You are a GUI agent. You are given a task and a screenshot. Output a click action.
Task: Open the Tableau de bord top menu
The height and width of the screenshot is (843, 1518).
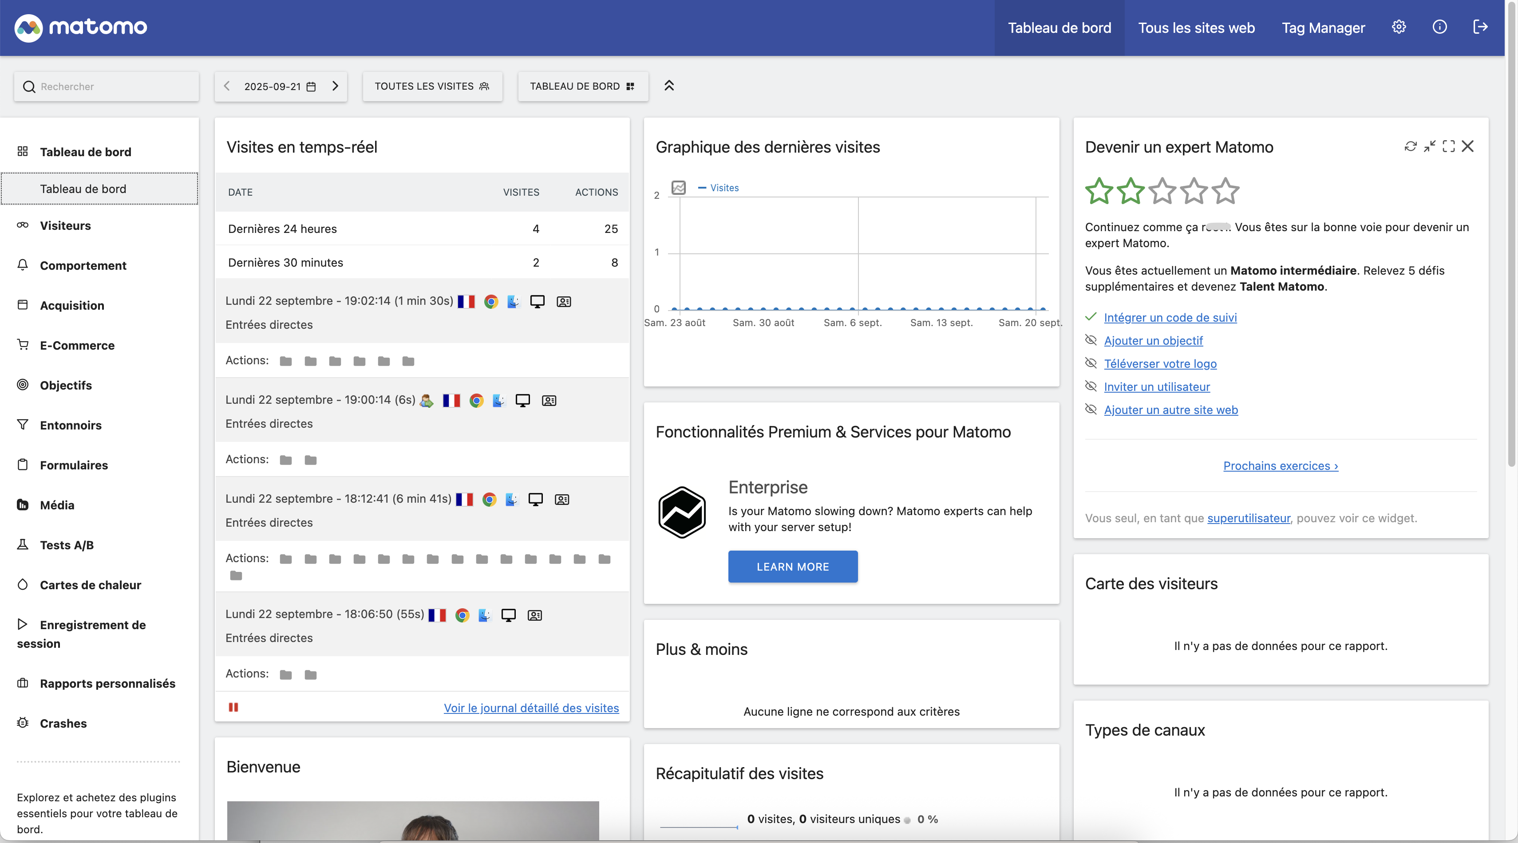point(1059,28)
